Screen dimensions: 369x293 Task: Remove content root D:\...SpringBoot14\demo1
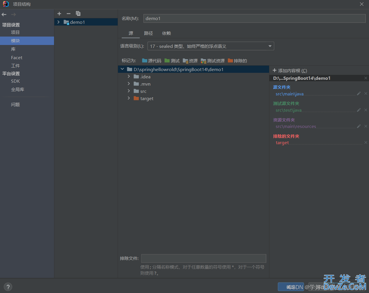[x=366, y=78]
